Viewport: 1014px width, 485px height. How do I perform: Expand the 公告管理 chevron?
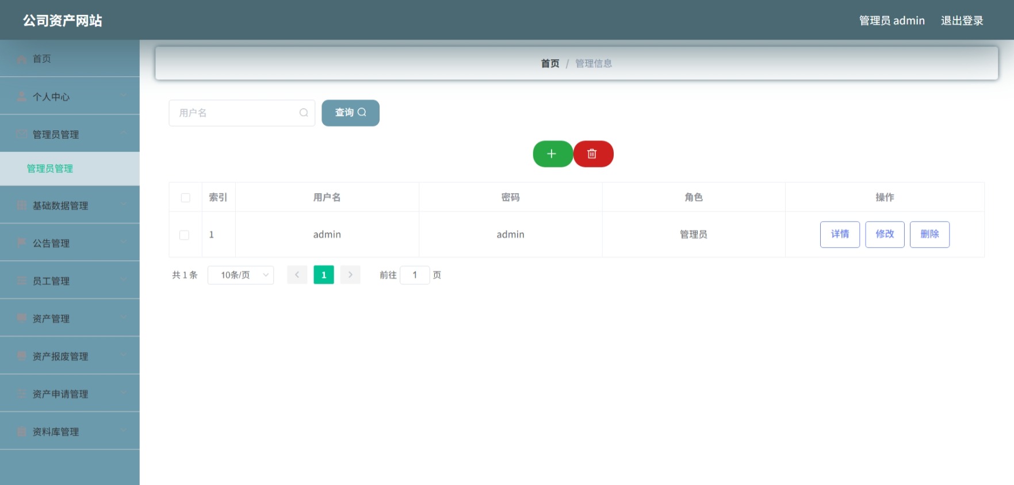(124, 242)
